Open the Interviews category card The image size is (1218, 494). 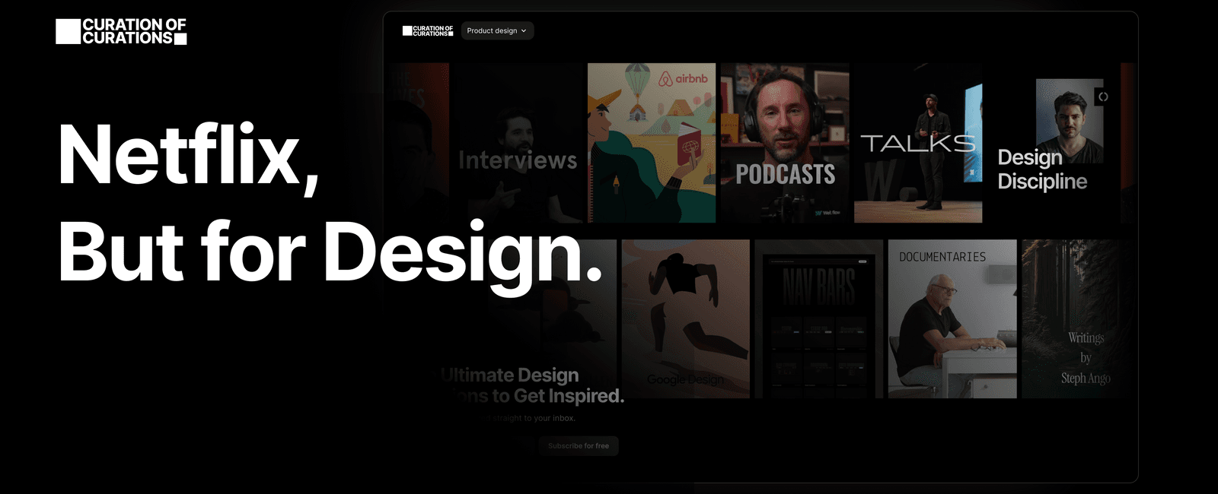tap(520, 143)
